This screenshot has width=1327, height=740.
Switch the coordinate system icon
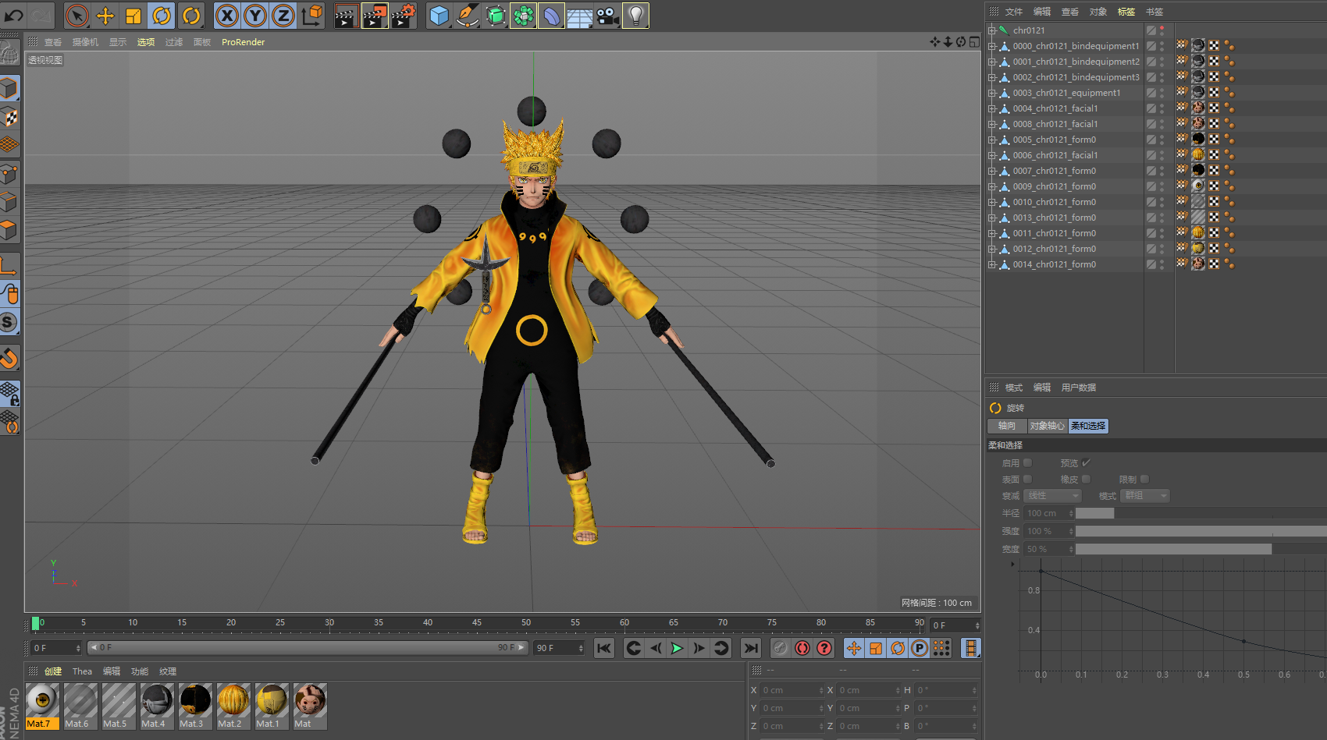point(311,16)
